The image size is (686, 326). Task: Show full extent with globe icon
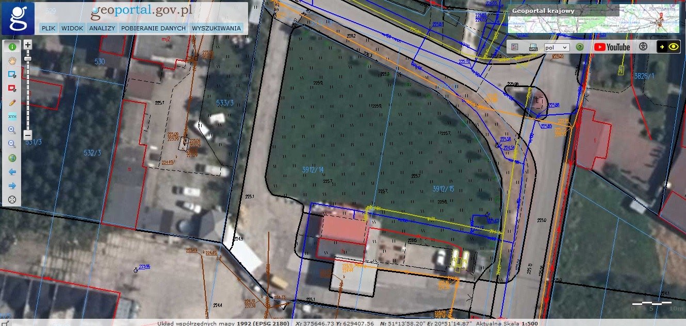12,158
